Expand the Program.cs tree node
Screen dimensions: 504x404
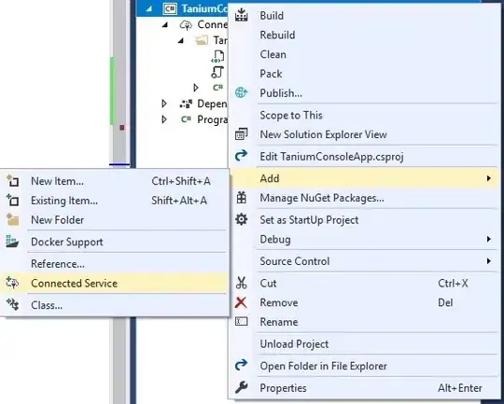164,119
